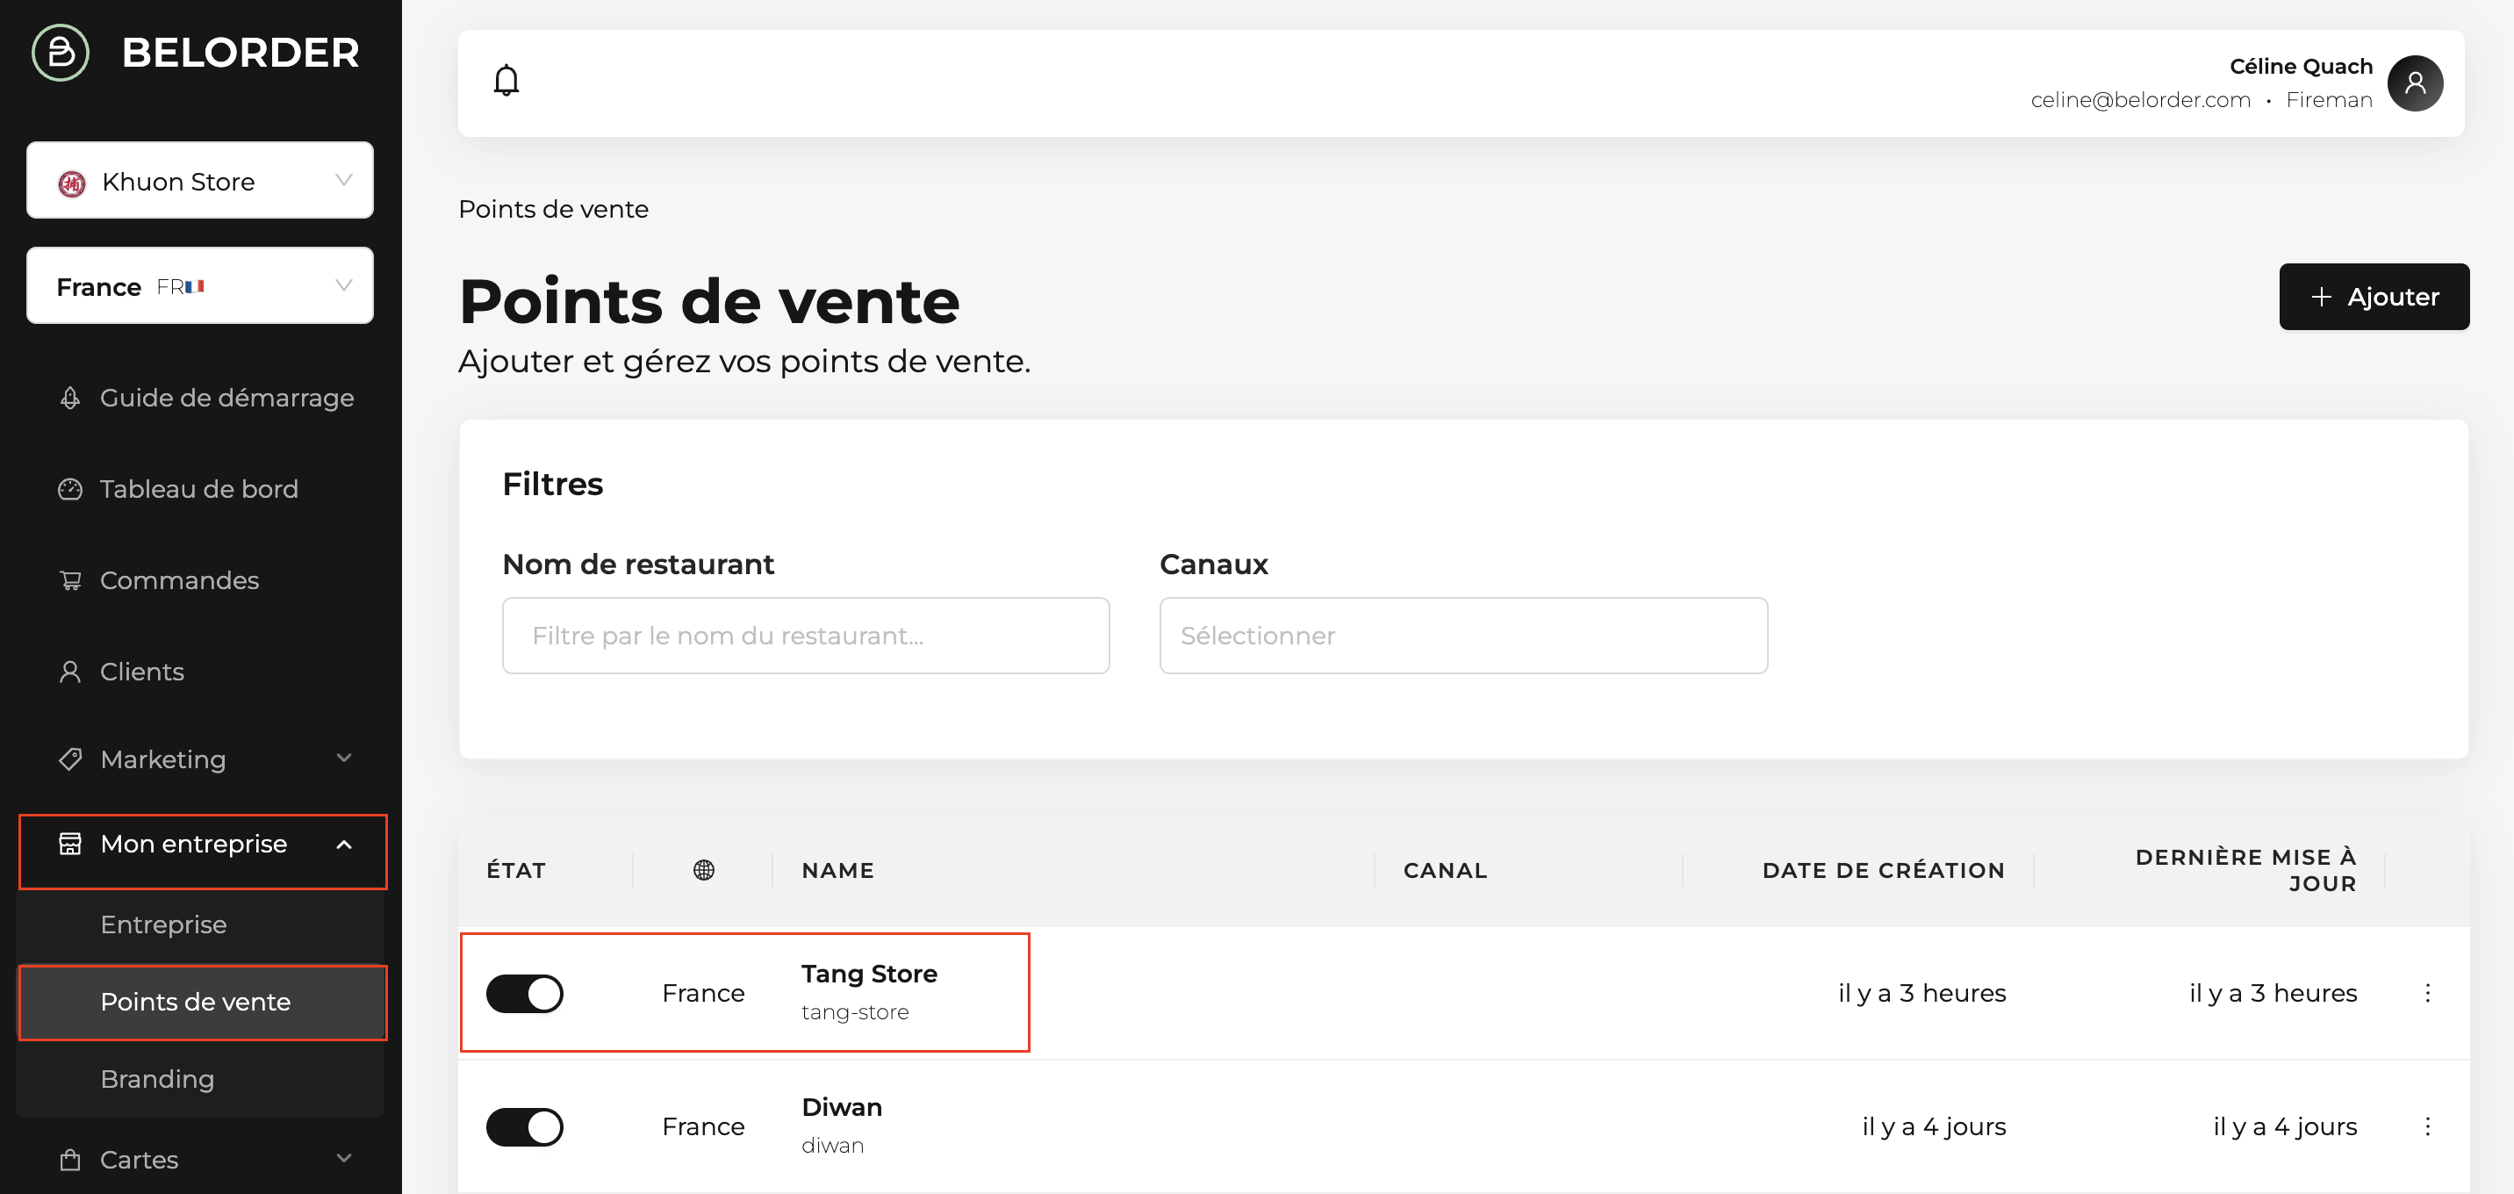
Task: Select Points de vente in sidebar
Action: [203, 1003]
